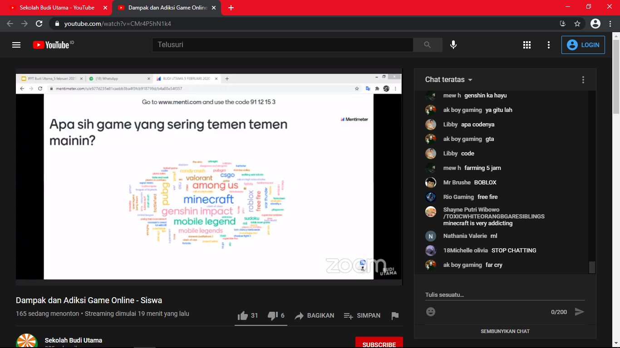Click the Telusuri search input field
The image size is (620, 348).
282,45
